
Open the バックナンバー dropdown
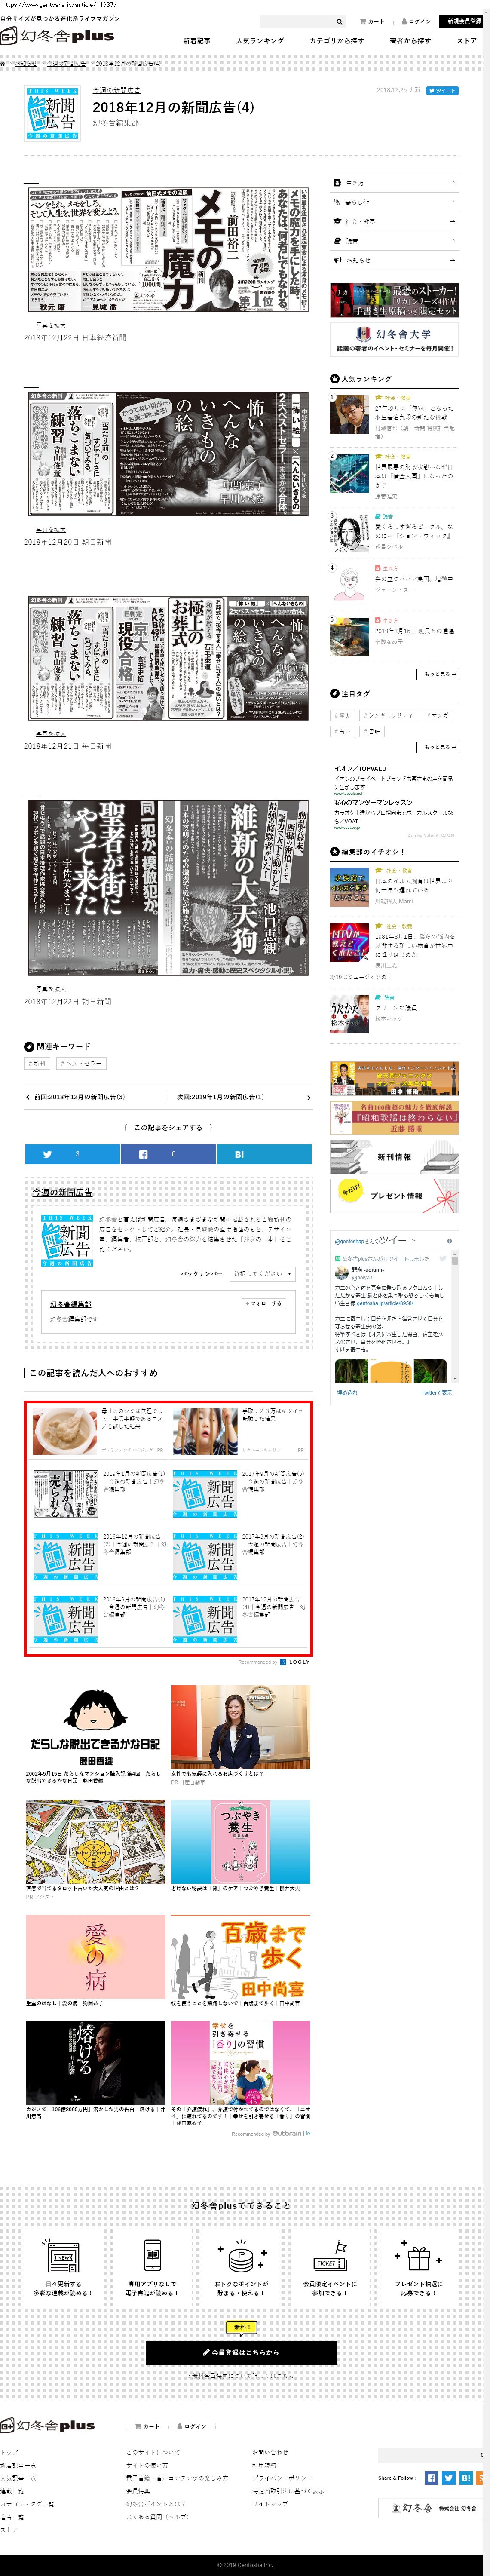[263, 1273]
